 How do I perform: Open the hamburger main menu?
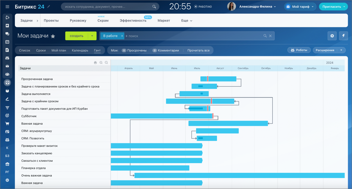point(7,7)
